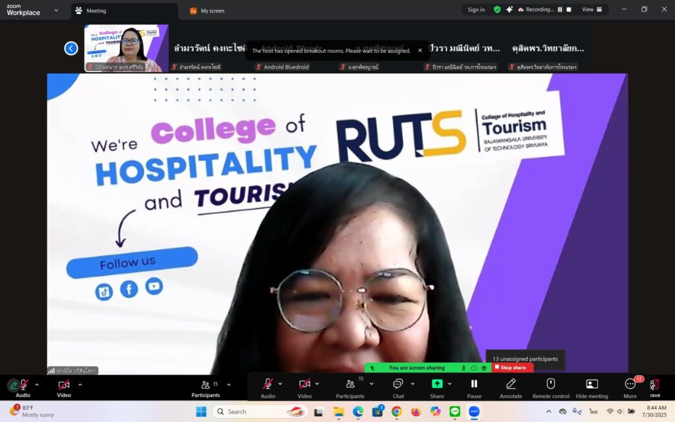675x422 pixels.
Task: Open Participants in the underlying meeting toolbar
Action: coord(206,388)
